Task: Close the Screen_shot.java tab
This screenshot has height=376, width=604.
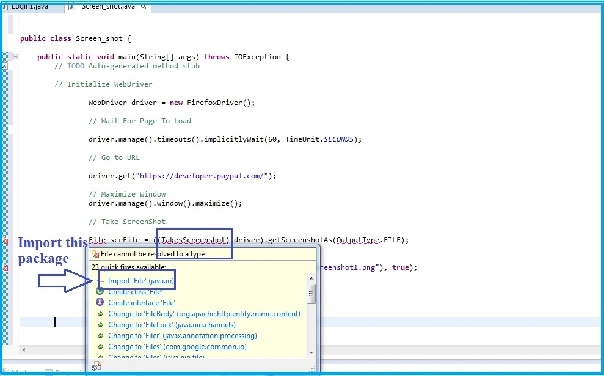Action: 143,7
